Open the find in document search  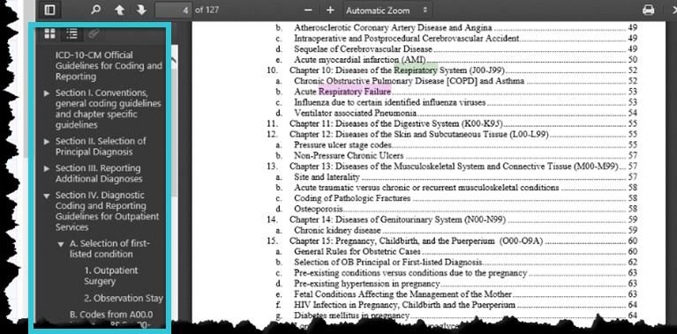[96, 10]
